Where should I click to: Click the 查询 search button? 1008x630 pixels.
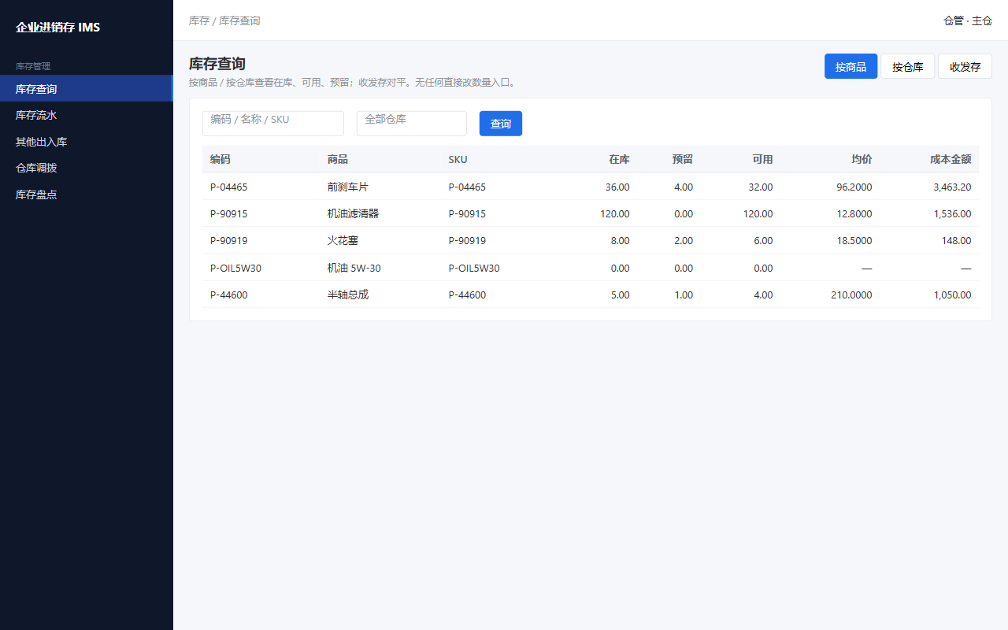pos(501,124)
